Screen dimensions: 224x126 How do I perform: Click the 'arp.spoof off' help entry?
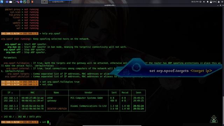pyautogui.click(x=12, y=50)
